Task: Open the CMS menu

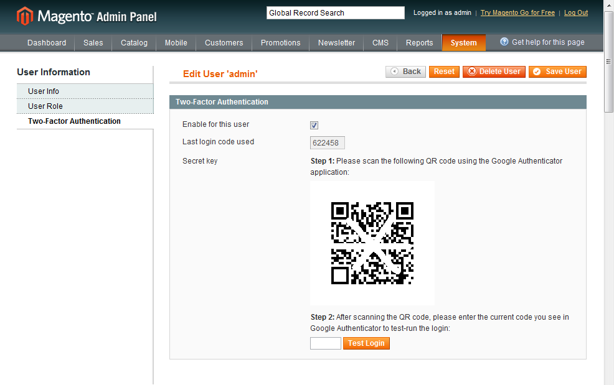Action: (x=380, y=43)
